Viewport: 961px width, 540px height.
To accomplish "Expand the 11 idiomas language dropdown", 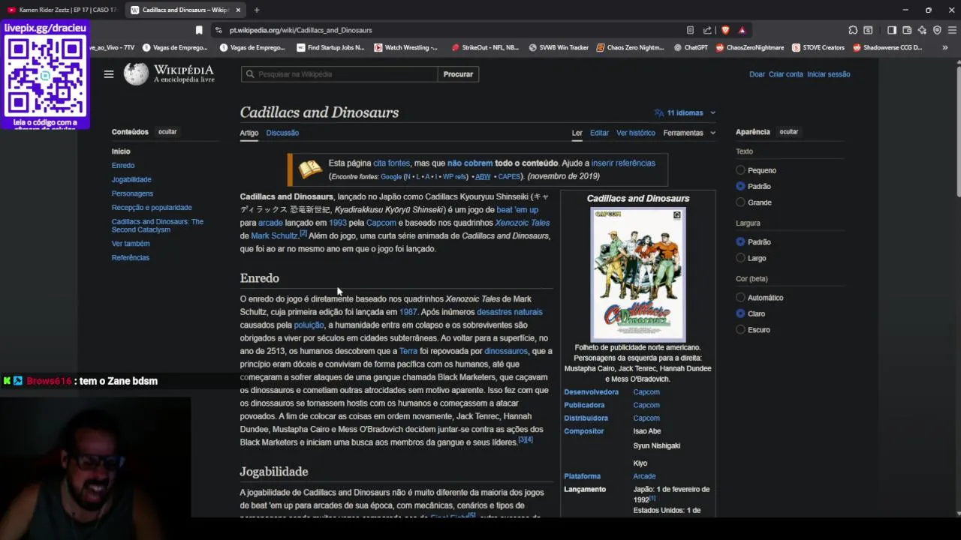I will tap(685, 112).
